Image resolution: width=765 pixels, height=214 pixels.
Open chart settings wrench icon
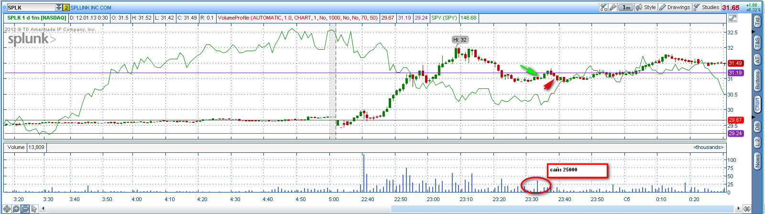[x=612, y=7]
